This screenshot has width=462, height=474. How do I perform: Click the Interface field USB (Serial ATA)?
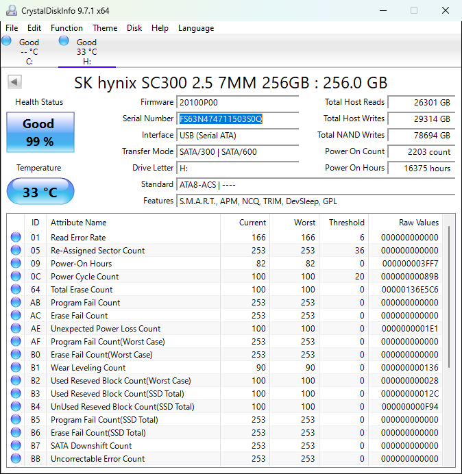click(x=237, y=135)
